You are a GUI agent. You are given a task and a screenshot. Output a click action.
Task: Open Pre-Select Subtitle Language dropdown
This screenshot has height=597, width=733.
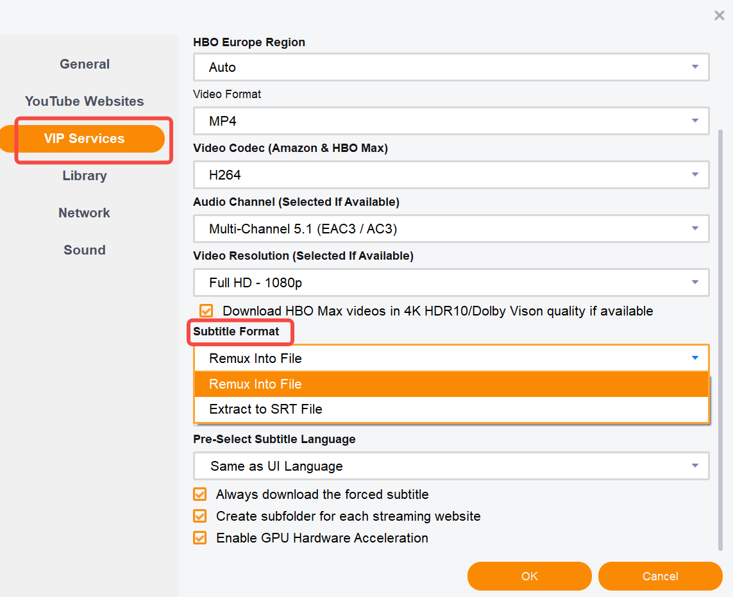coord(451,466)
